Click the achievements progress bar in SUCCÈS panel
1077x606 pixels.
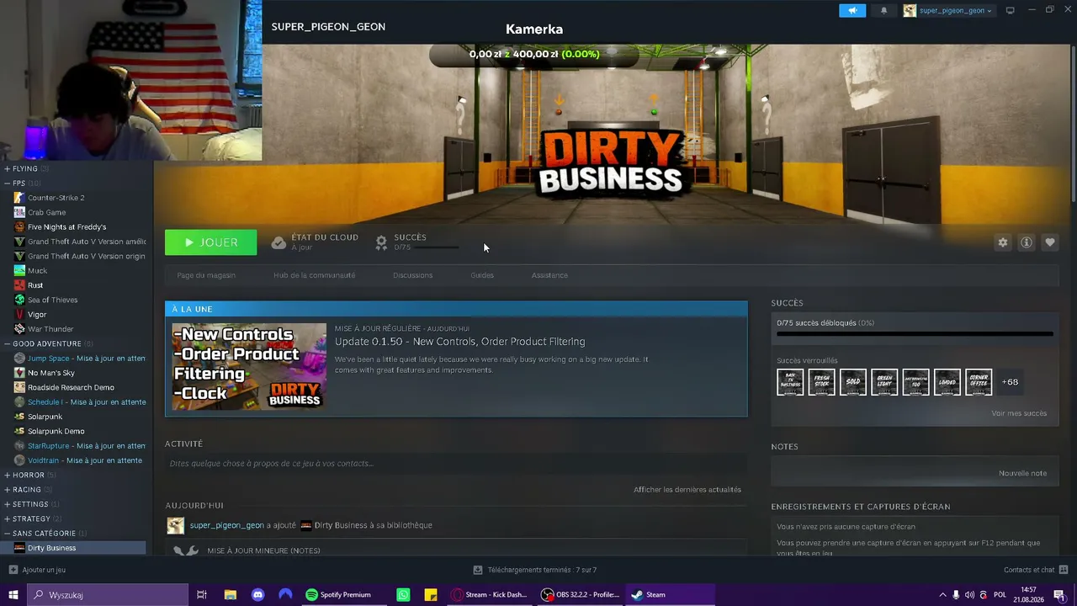click(x=915, y=334)
